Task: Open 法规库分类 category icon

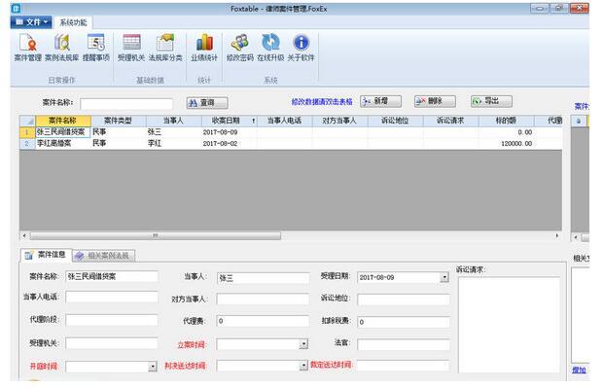Action: click(x=165, y=48)
